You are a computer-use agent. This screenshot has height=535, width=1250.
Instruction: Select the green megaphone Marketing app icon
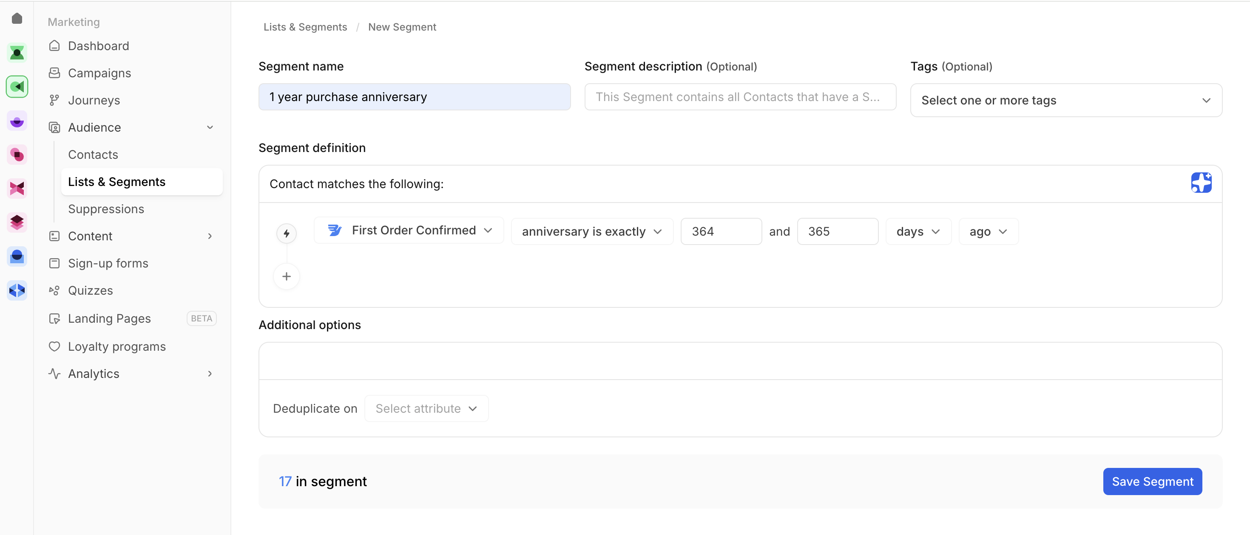pyautogui.click(x=17, y=87)
